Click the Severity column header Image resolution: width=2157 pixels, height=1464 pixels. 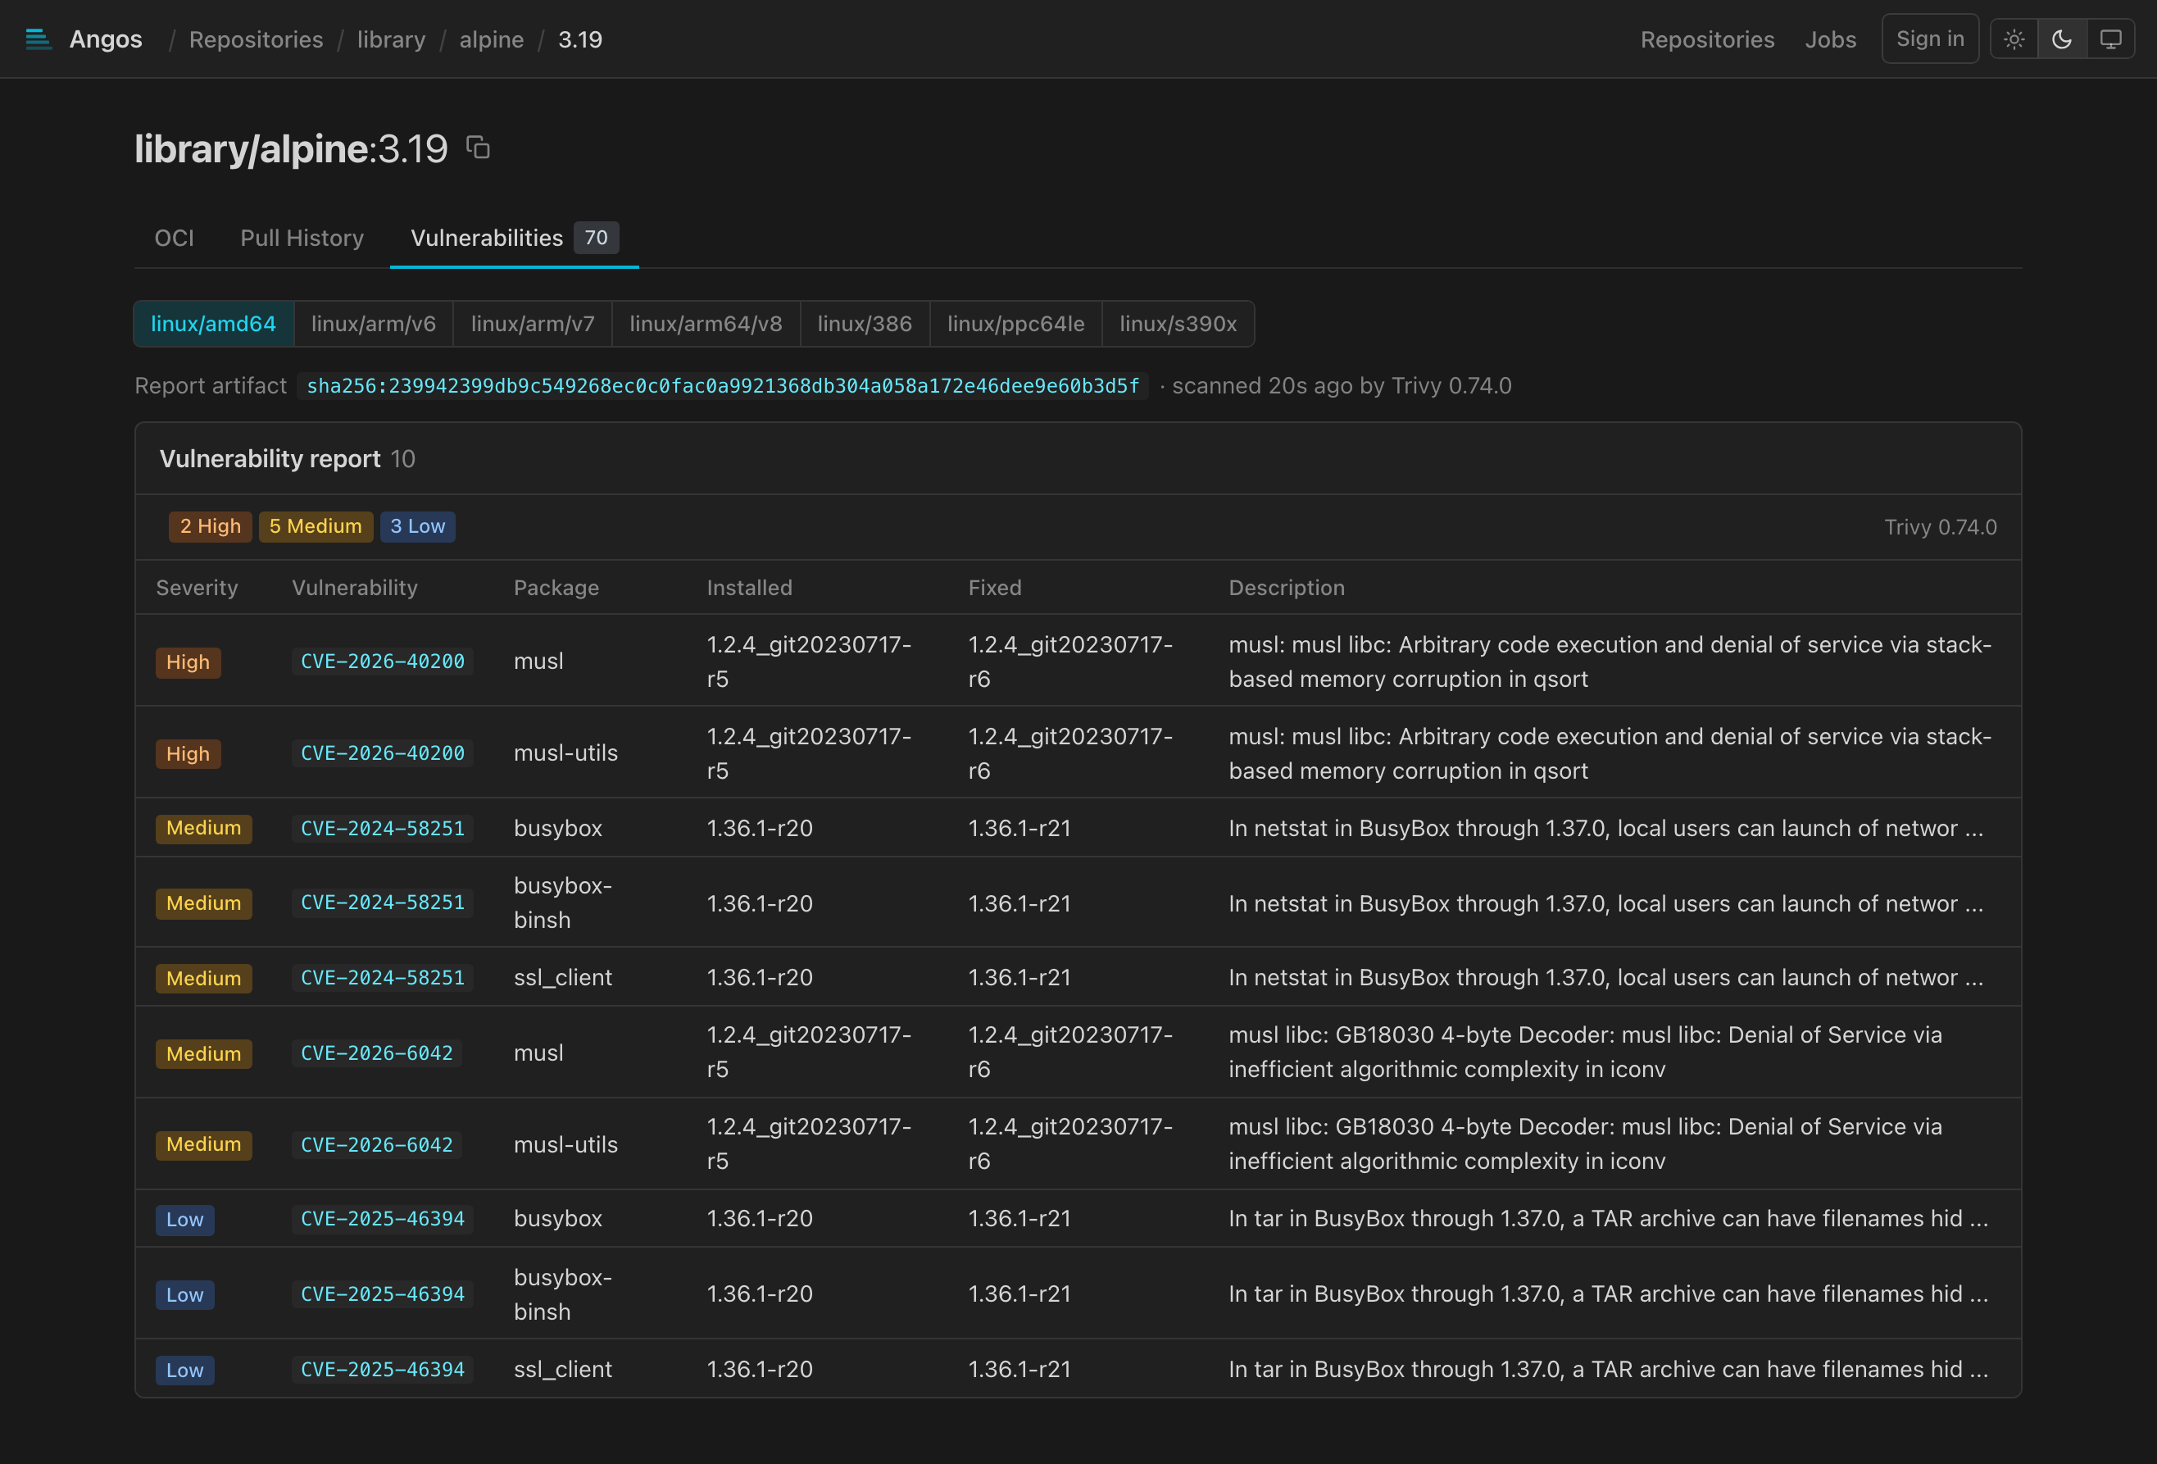[197, 588]
